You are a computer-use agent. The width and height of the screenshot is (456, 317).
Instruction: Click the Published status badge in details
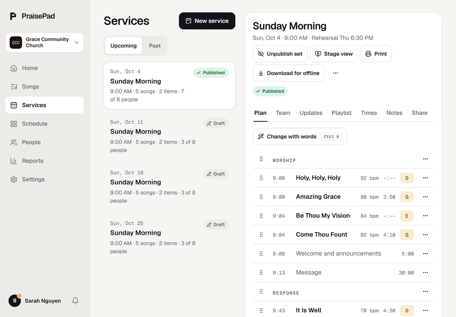[270, 91]
